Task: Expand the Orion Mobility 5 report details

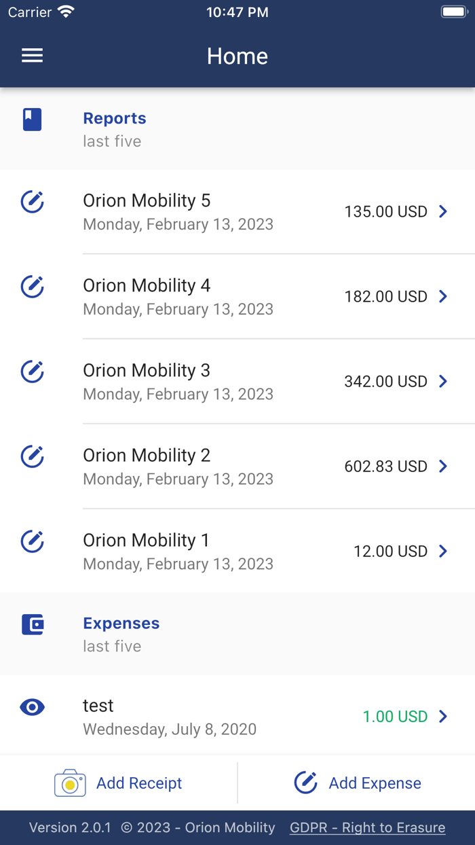Action: point(442,211)
